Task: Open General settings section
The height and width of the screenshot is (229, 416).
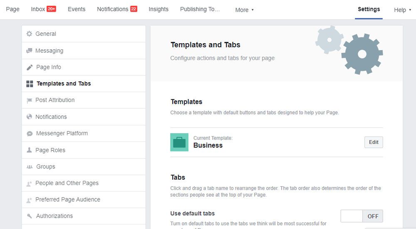Action: click(84, 34)
